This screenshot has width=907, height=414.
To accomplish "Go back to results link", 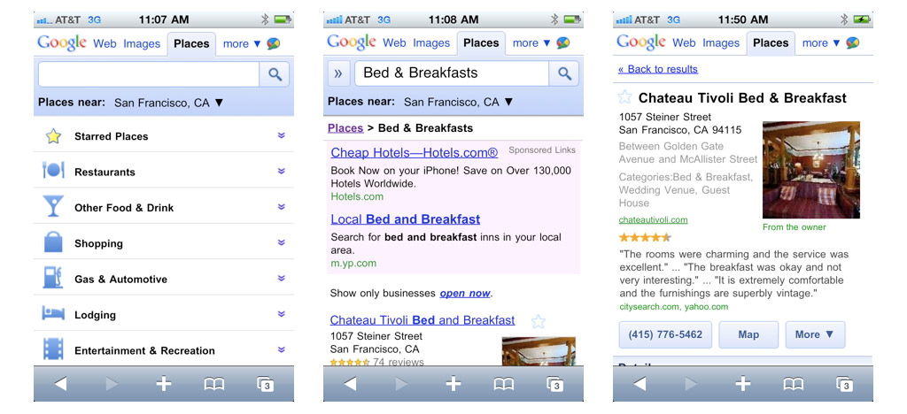I will pos(657,69).
